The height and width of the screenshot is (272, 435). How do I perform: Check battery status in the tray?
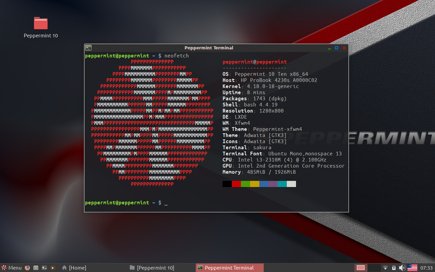point(394,268)
